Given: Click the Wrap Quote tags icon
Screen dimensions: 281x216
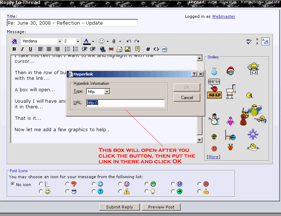Looking at the screenshot, I should click(x=138, y=49).
